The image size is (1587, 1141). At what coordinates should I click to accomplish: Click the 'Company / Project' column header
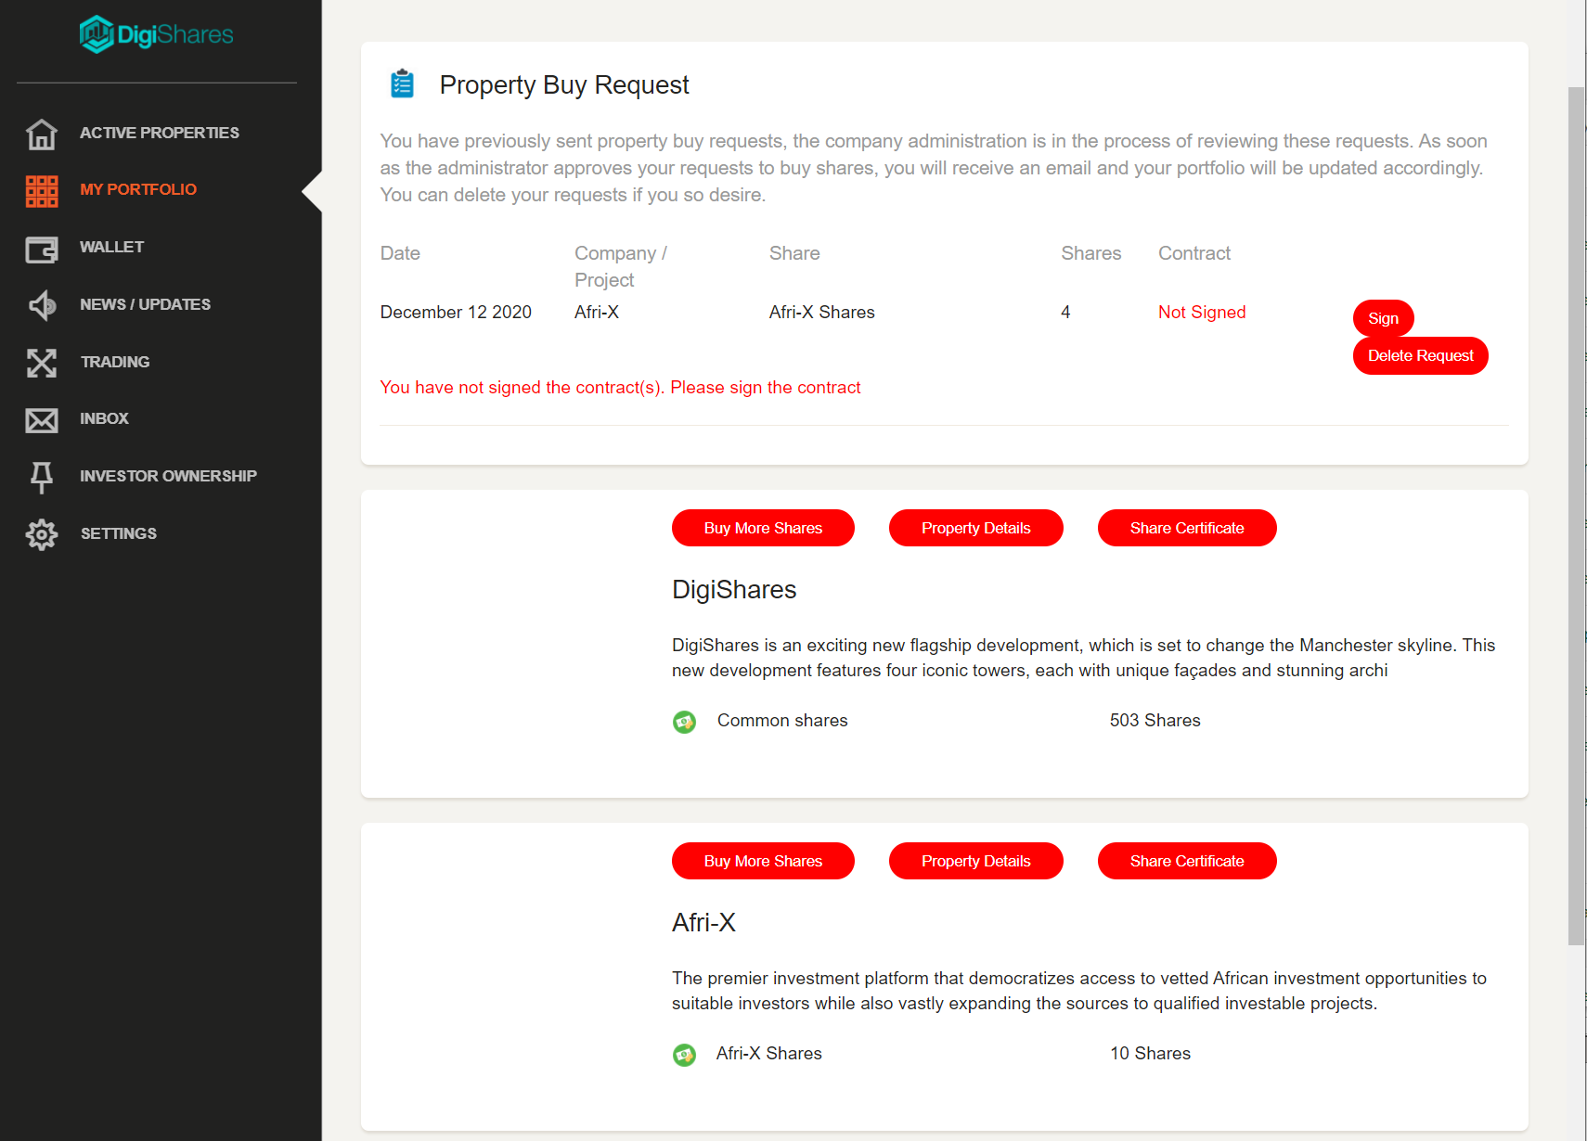[621, 267]
